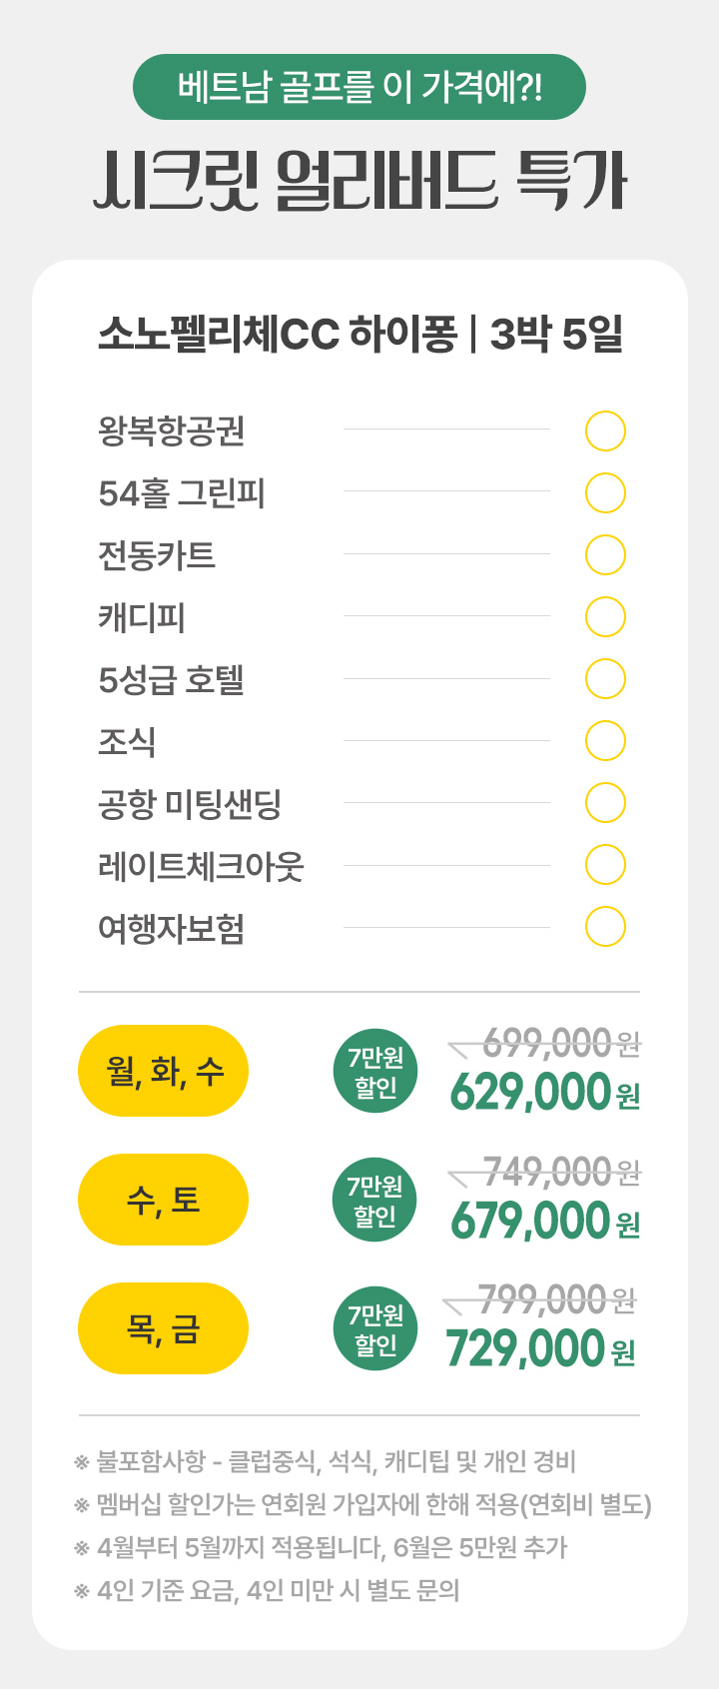Screen dimensions: 719x1689
Task: Select the 월, 화, 수 yellow pill
Action: 163,1071
